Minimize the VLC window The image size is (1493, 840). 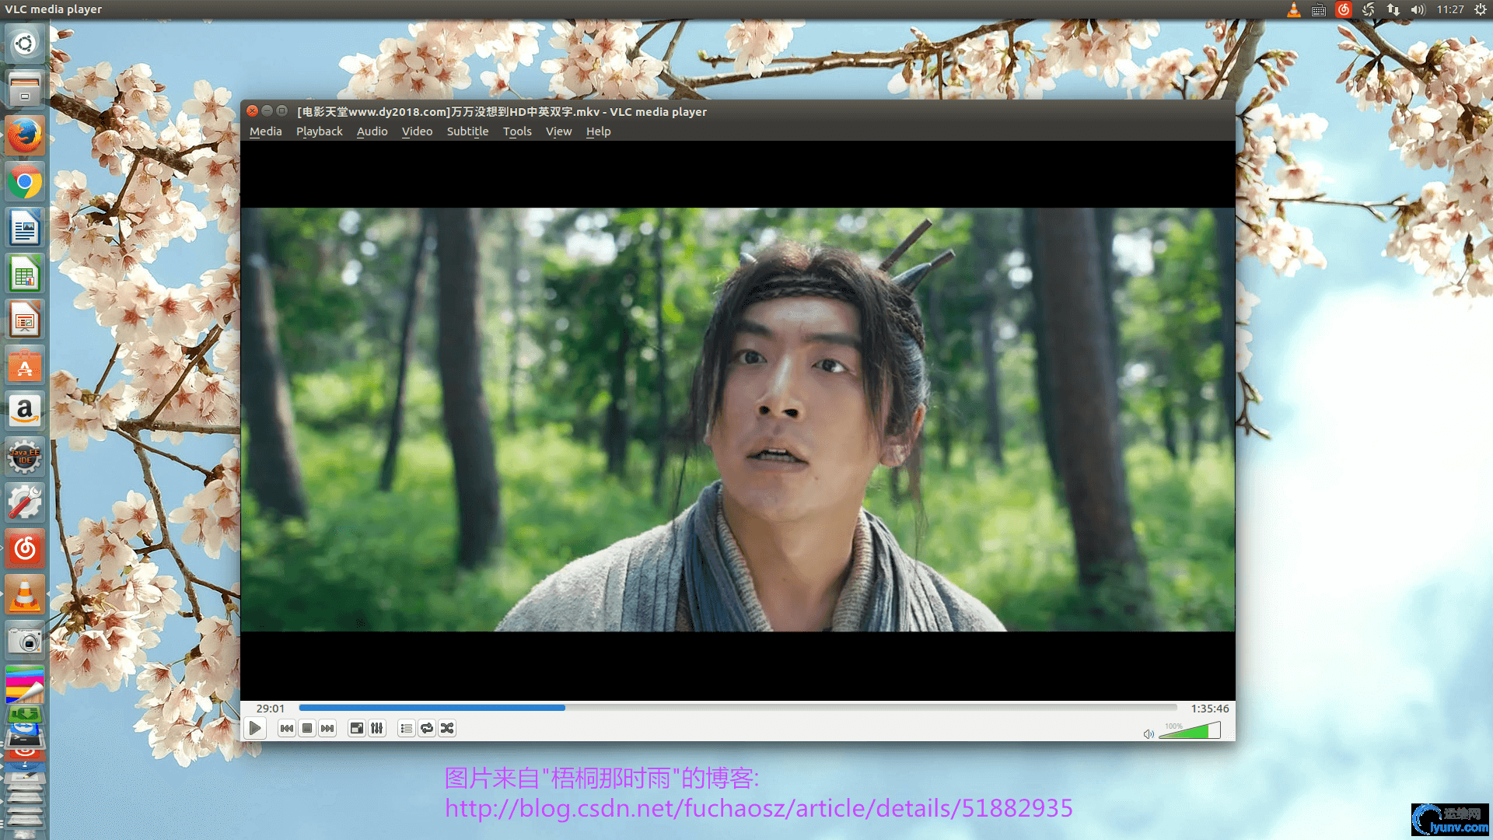pos(267,111)
